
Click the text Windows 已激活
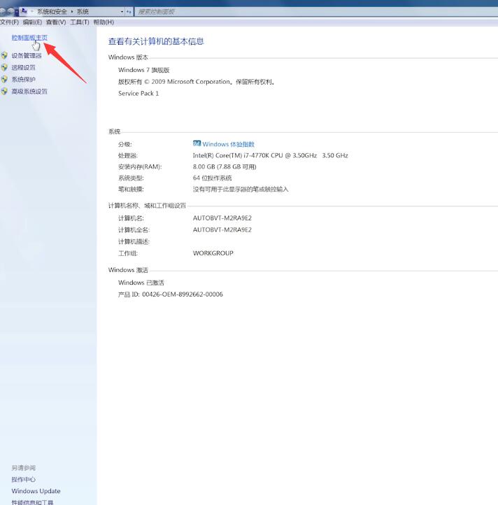point(141,283)
